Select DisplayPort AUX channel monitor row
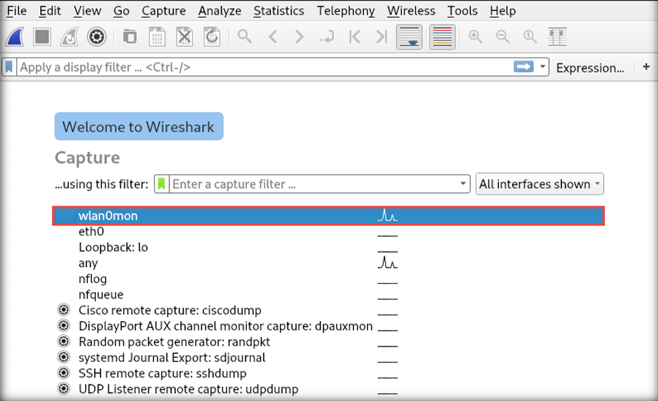This screenshot has height=401, width=658. coord(329,326)
